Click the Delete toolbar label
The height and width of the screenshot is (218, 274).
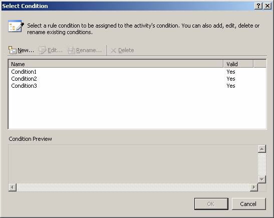click(126, 50)
